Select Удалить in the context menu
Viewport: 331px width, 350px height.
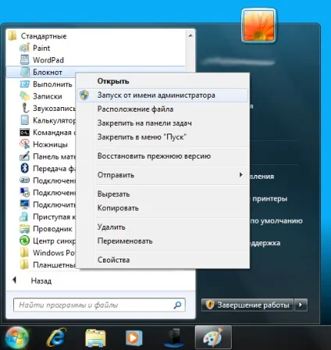click(111, 227)
